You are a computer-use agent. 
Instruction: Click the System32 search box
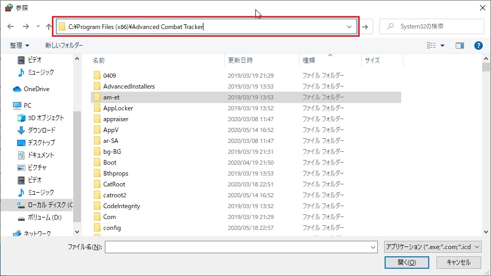(431, 26)
